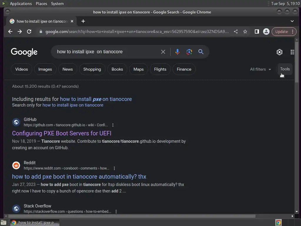The image size is (301, 226).
Task: Open Configuring PXE Boot Servers for UEFI
Action: point(62,133)
